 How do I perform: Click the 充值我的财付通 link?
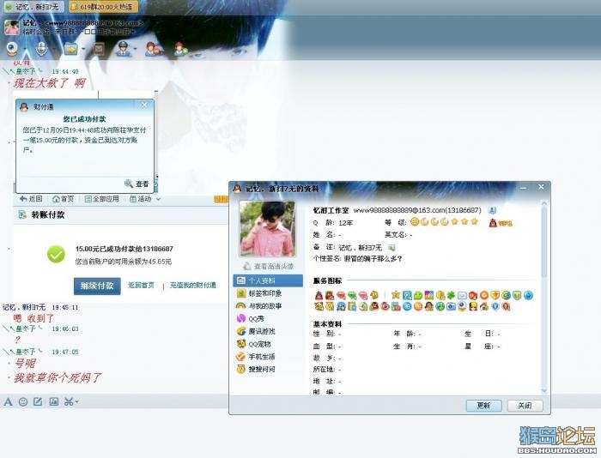point(193,286)
